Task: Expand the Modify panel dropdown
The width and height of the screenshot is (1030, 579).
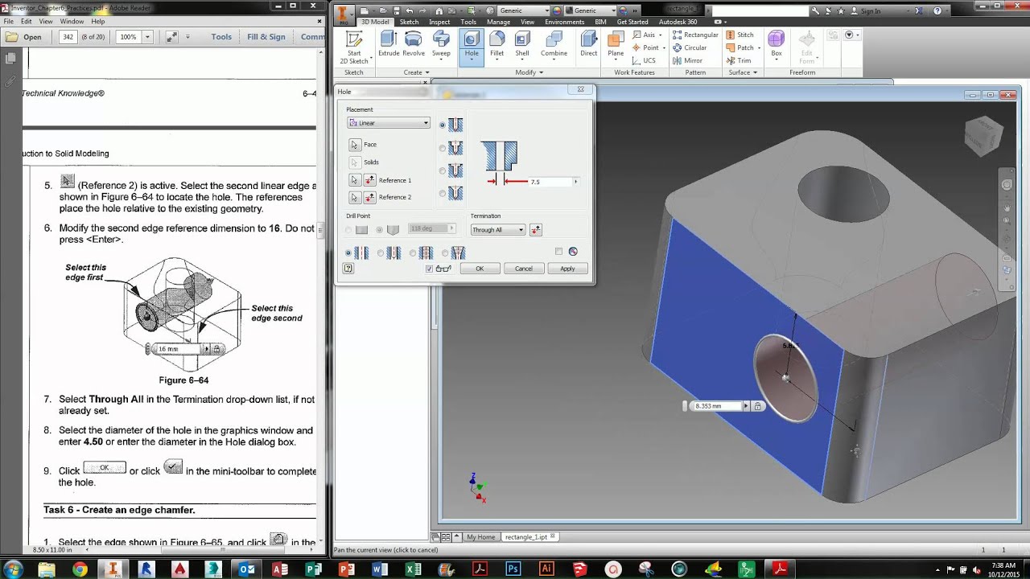Action: point(529,72)
